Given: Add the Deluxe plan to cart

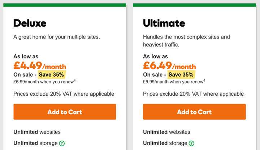Looking at the screenshot, I should point(65,112).
